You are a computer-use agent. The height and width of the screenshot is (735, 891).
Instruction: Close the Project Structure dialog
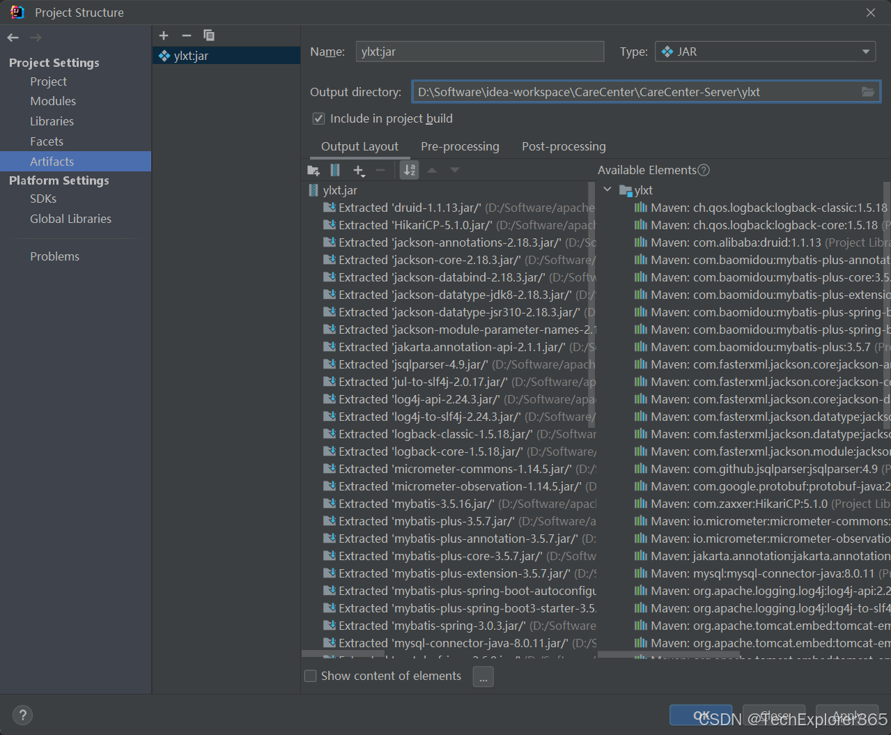coord(871,13)
